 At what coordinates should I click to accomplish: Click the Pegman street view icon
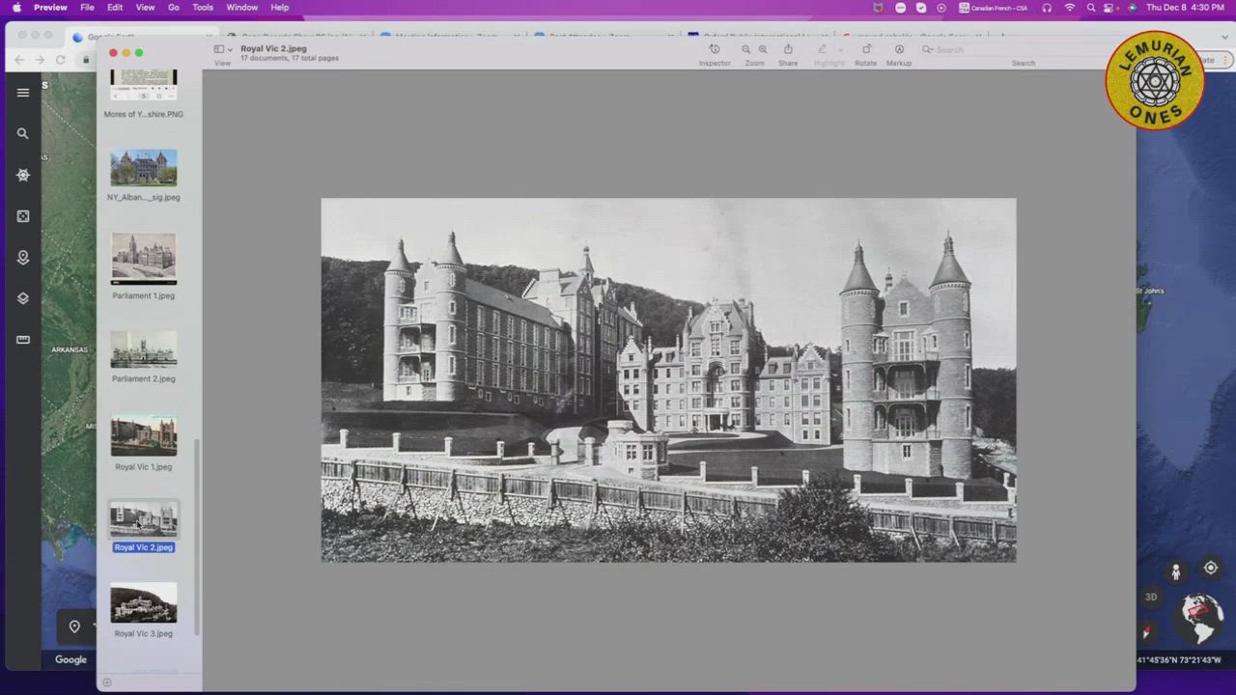[1175, 571]
